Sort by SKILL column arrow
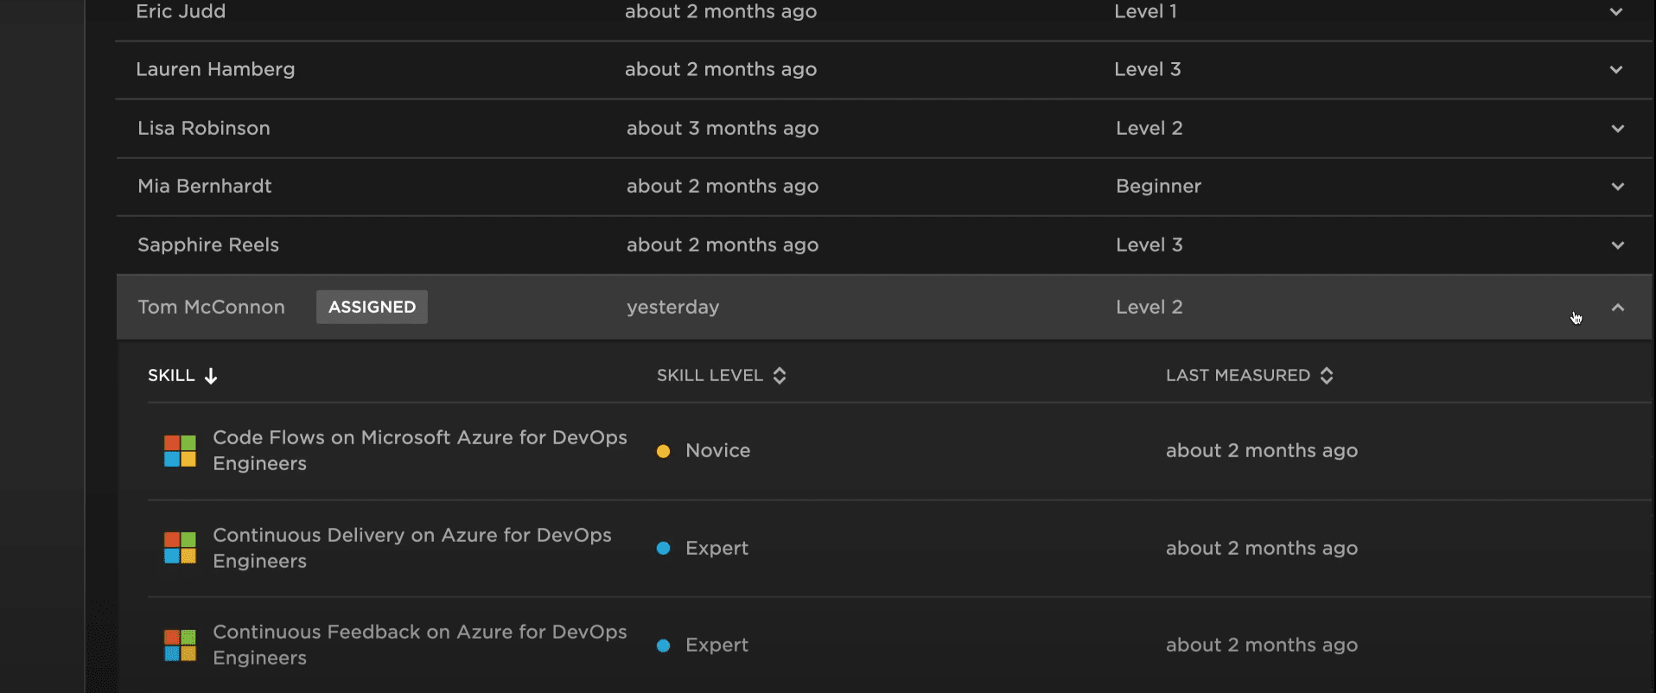Screen dimensions: 1656x693 pos(211,376)
